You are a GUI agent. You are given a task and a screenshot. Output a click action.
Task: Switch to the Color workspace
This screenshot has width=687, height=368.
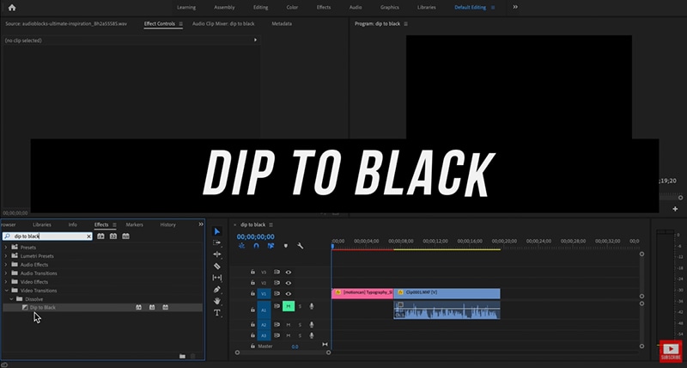(x=292, y=8)
